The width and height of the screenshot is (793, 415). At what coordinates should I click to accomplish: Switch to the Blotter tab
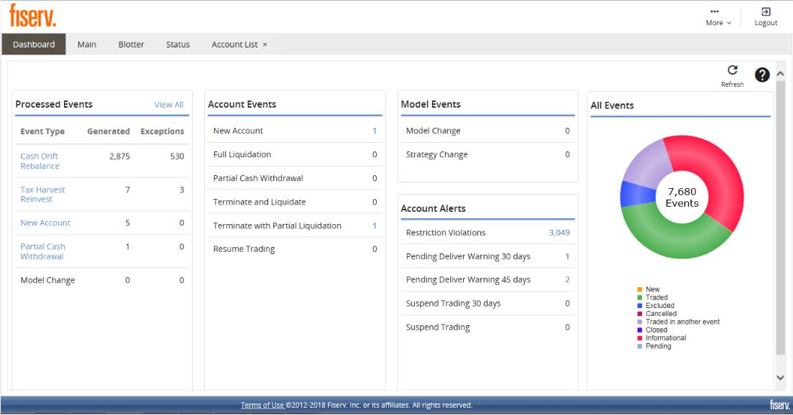(x=131, y=45)
